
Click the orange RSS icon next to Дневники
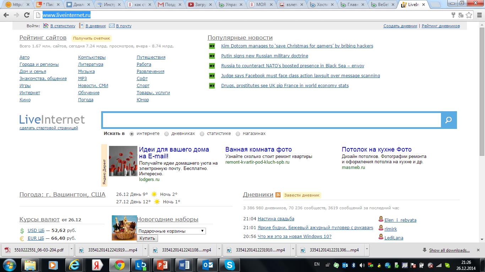coord(278,195)
